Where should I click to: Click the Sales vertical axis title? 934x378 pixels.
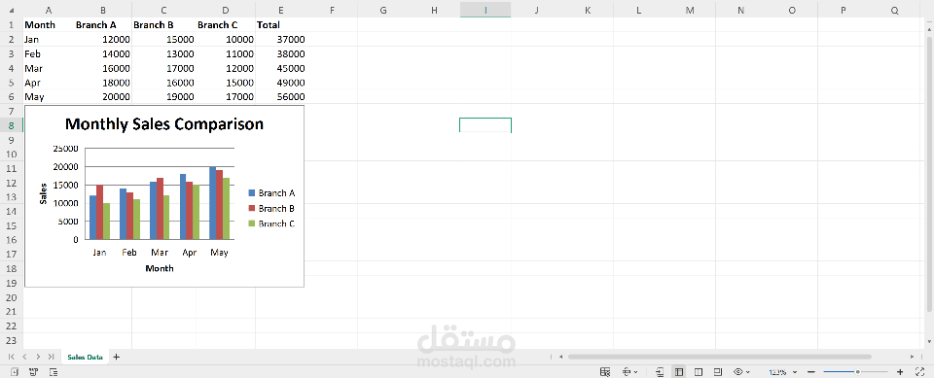pos(43,194)
